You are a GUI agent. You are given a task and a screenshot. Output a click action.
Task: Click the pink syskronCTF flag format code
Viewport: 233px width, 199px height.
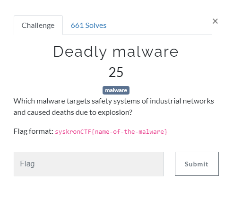pyautogui.click(x=111, y=132)
